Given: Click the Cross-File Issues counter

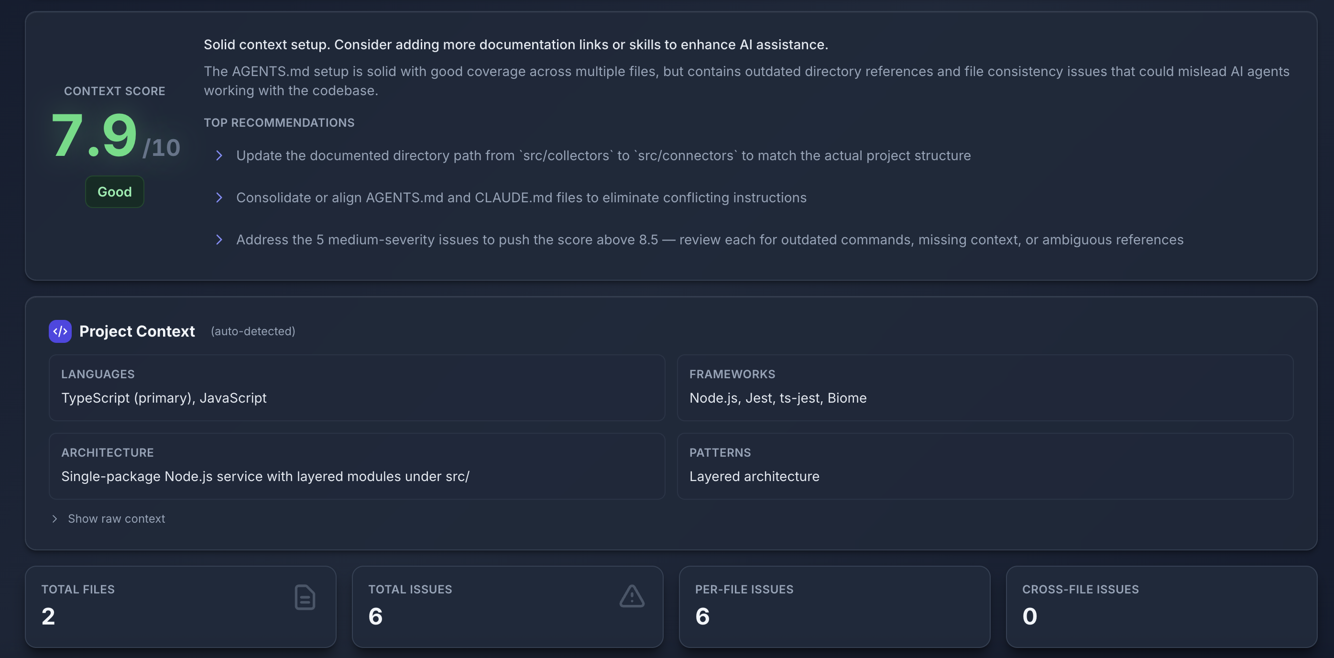Looking at the screenshot, I should 1029,616.
